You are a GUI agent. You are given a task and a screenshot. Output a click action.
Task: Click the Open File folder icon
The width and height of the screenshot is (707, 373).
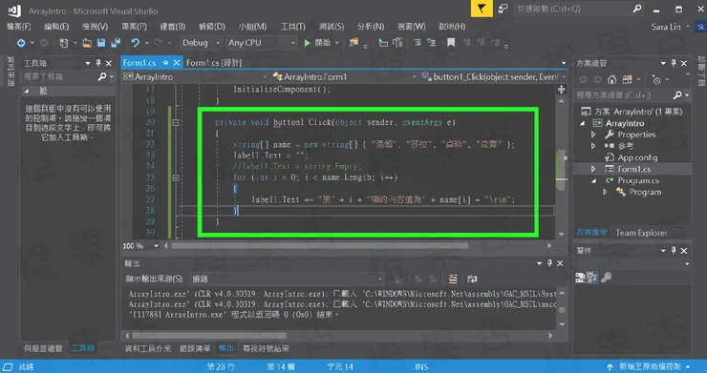(87, 43)
